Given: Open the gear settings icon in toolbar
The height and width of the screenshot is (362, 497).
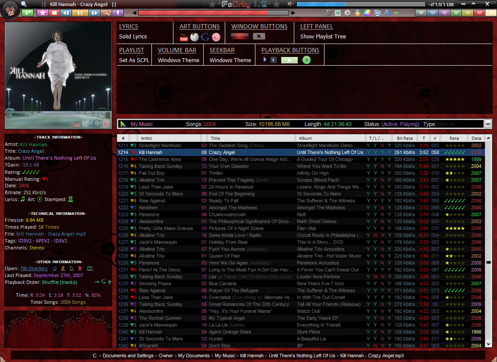Looking at the screenshot, I should click(347, 13).
